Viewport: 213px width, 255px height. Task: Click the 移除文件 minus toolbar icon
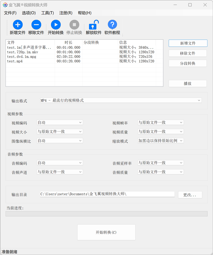click(x=36, y=25)
